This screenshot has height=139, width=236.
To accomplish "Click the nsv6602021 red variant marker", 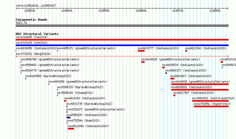I will [x=222, y=62].
